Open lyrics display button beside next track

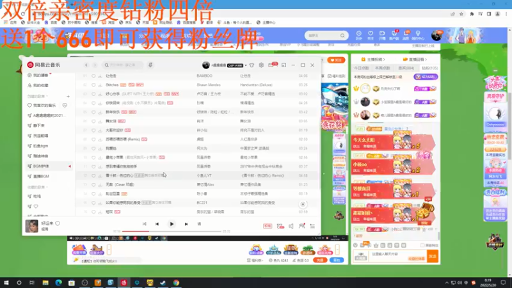[x=199, y=224]
